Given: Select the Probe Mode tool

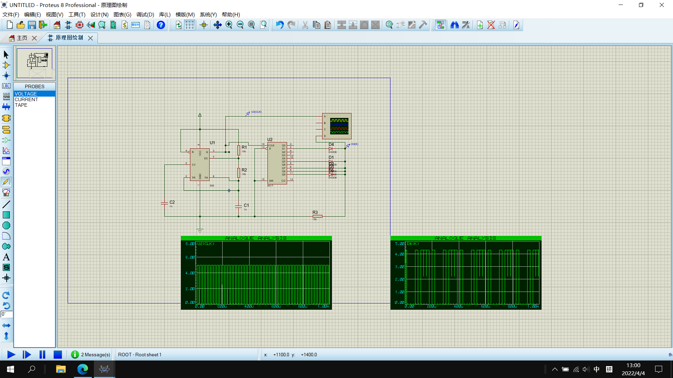Looking at the screenshot, I should (x=6, y=182).
